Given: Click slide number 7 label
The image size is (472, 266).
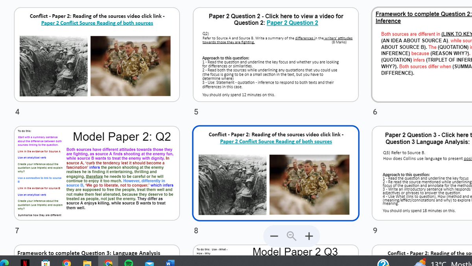Looking at the screenshot, I should 17,231.
